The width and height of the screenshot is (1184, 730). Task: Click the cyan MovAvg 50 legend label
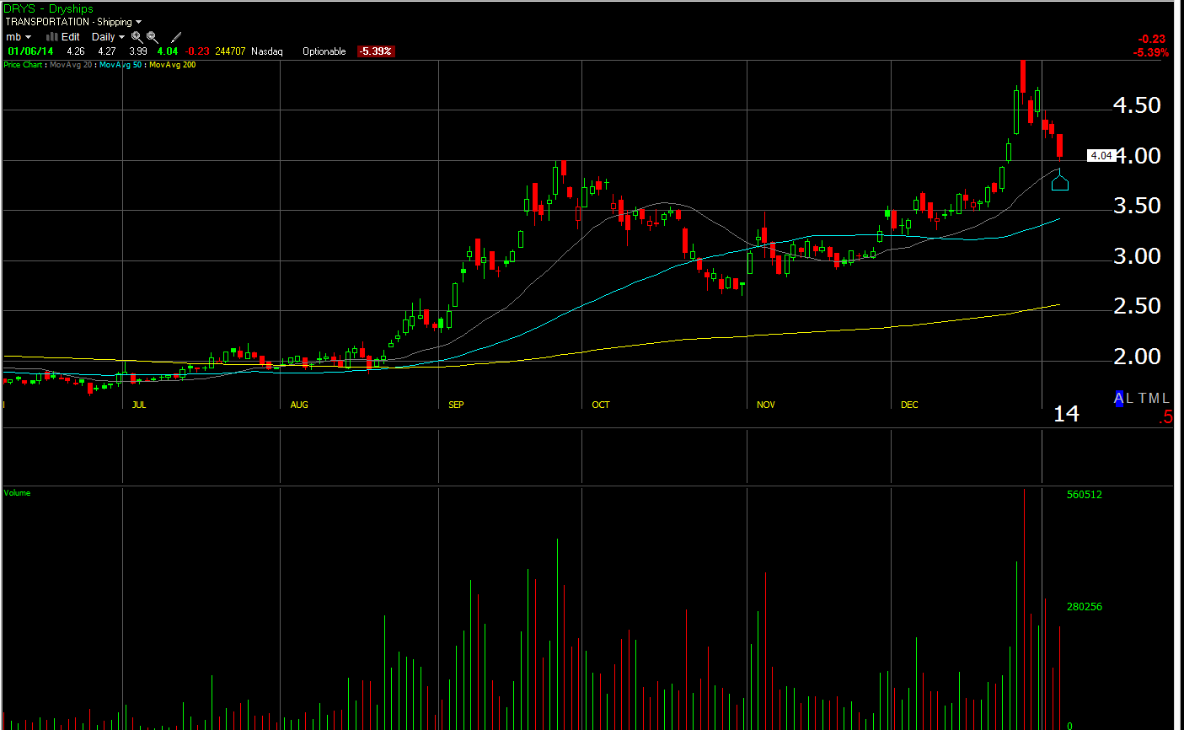pos(121,65)
